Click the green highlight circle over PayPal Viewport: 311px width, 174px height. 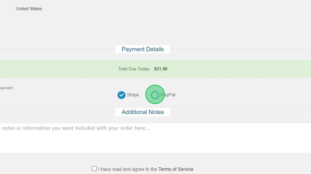(x=155, y=94)
